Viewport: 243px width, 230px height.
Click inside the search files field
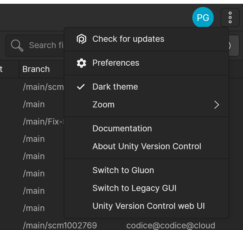coord(44,45)
